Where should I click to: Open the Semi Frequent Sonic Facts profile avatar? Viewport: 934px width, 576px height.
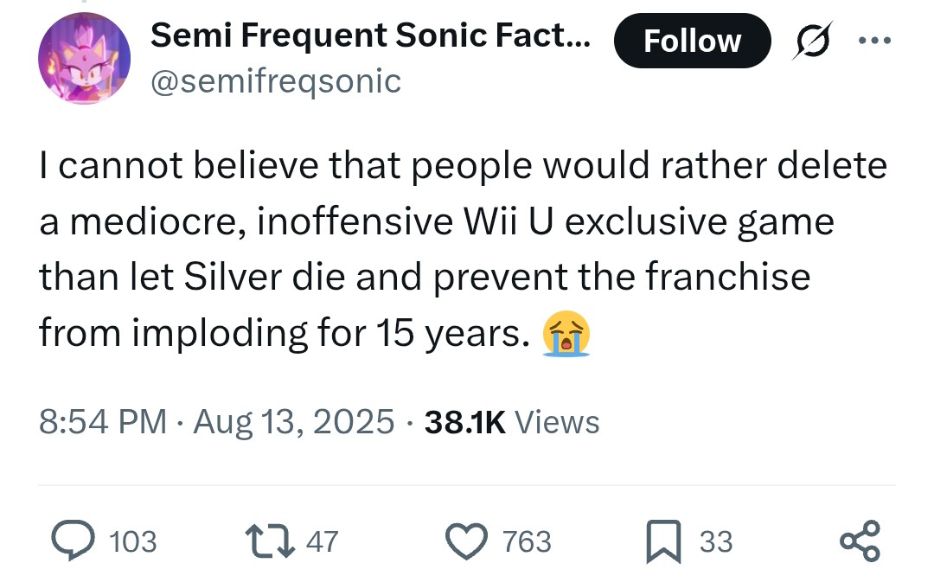[x=84, y=59]
